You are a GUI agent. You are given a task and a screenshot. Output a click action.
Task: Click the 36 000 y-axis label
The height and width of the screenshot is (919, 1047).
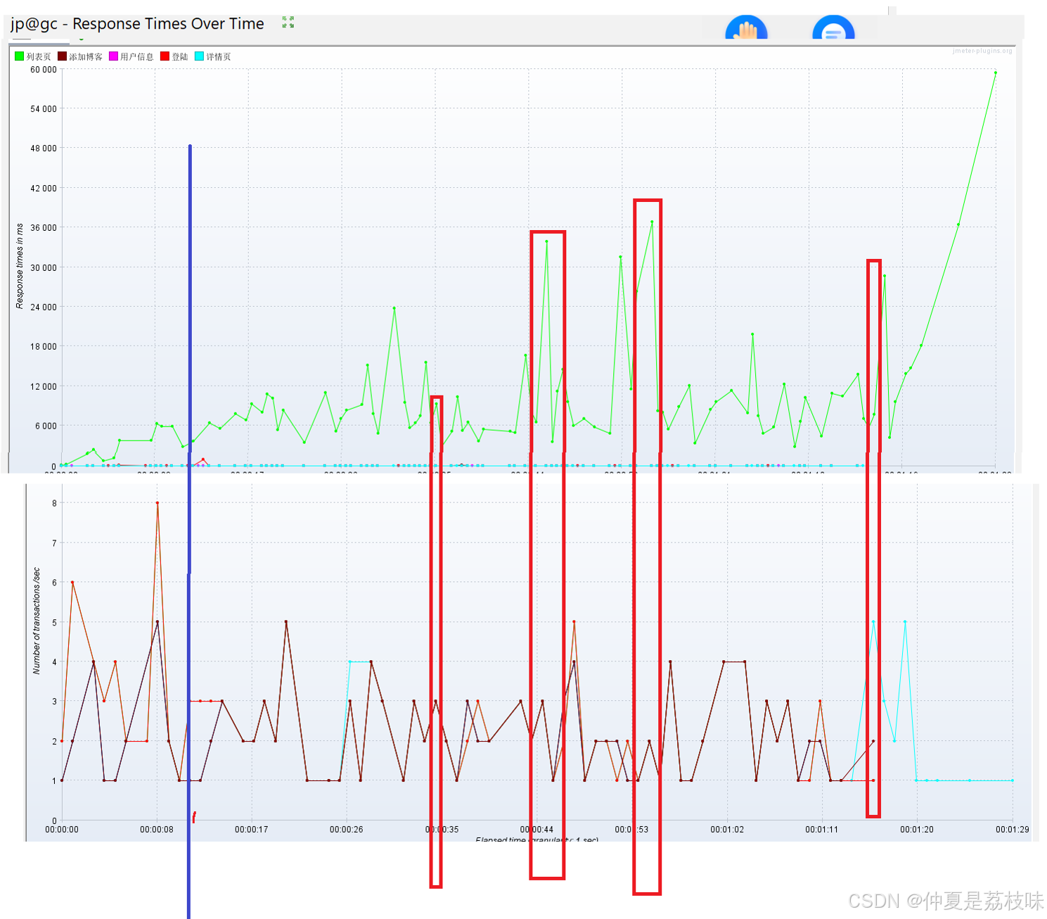coord(44,228)
